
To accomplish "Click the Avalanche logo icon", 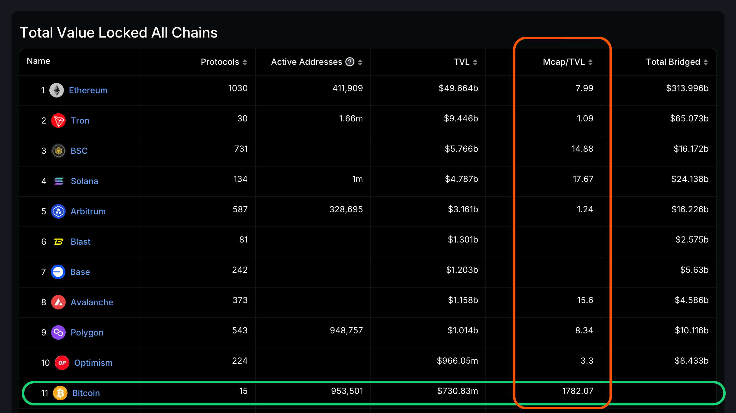I will coord(59,302).
